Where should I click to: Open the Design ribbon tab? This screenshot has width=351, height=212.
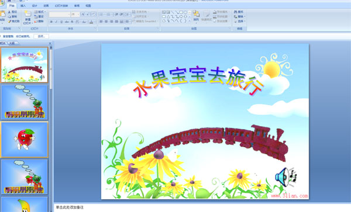[x=35, y=6]
